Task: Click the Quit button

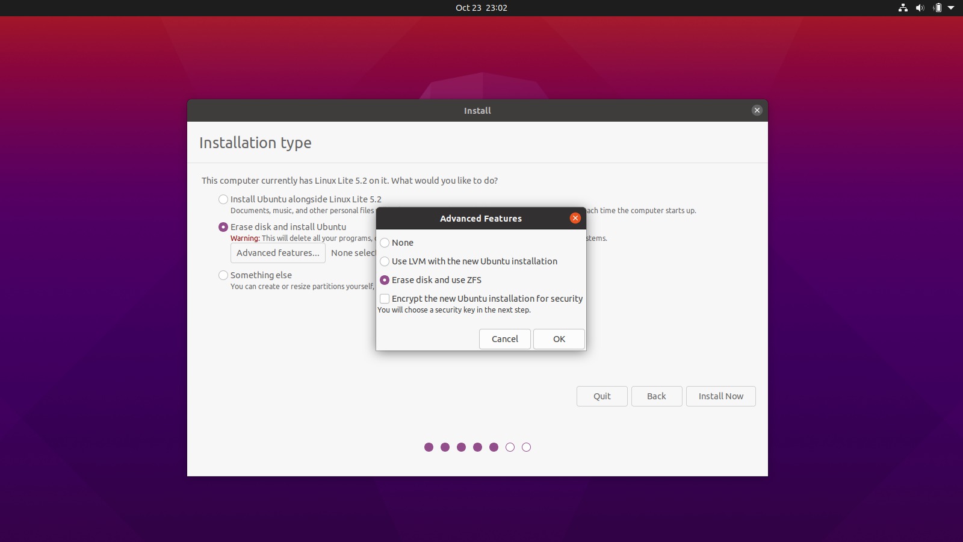Action: [x=602, y=396]
